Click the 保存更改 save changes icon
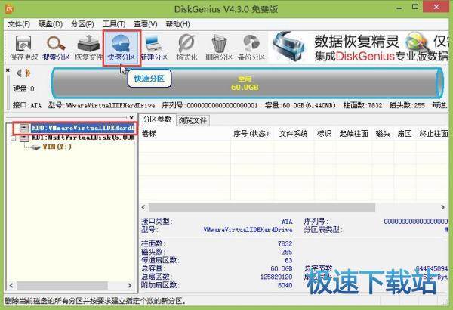Viewport: 453px width, 310px height. pyautogui.click(x=23, y=48)
